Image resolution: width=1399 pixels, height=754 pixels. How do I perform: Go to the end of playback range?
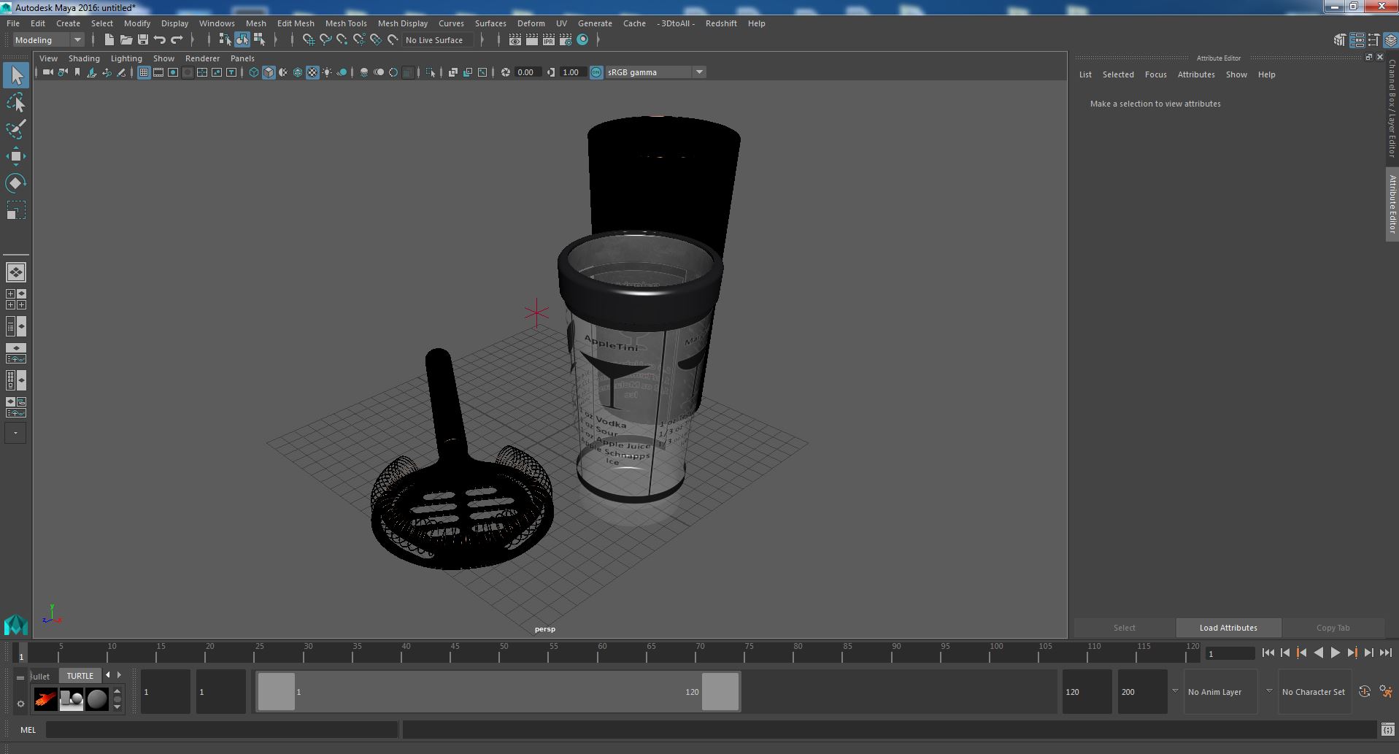(x=1385, y=653)
